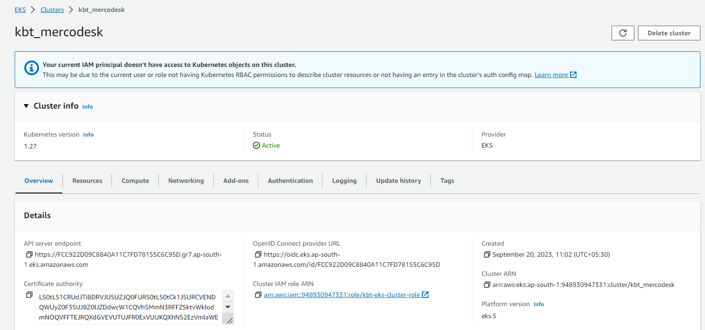Copy the Cluster ARN value

click(487, 285)
